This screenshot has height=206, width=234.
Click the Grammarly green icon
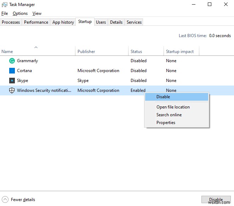[12, 61]
